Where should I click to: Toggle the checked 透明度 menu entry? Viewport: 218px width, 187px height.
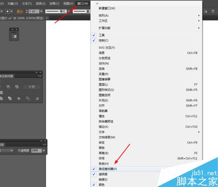[x=146, y=174]
